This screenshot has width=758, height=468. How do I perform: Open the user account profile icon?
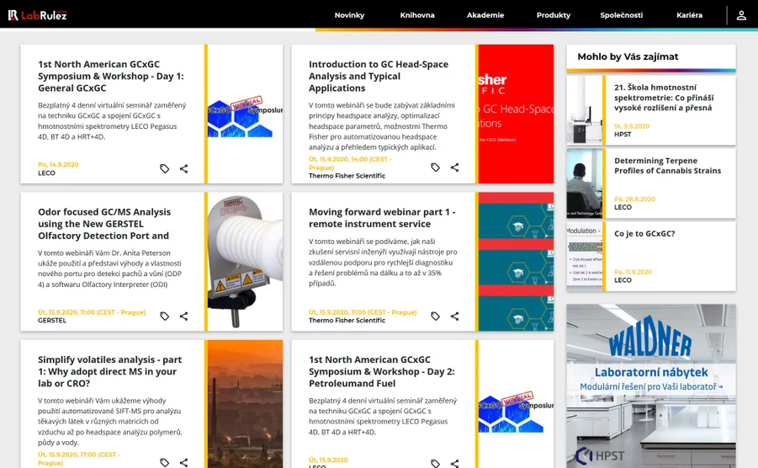(x=741, y=15)
